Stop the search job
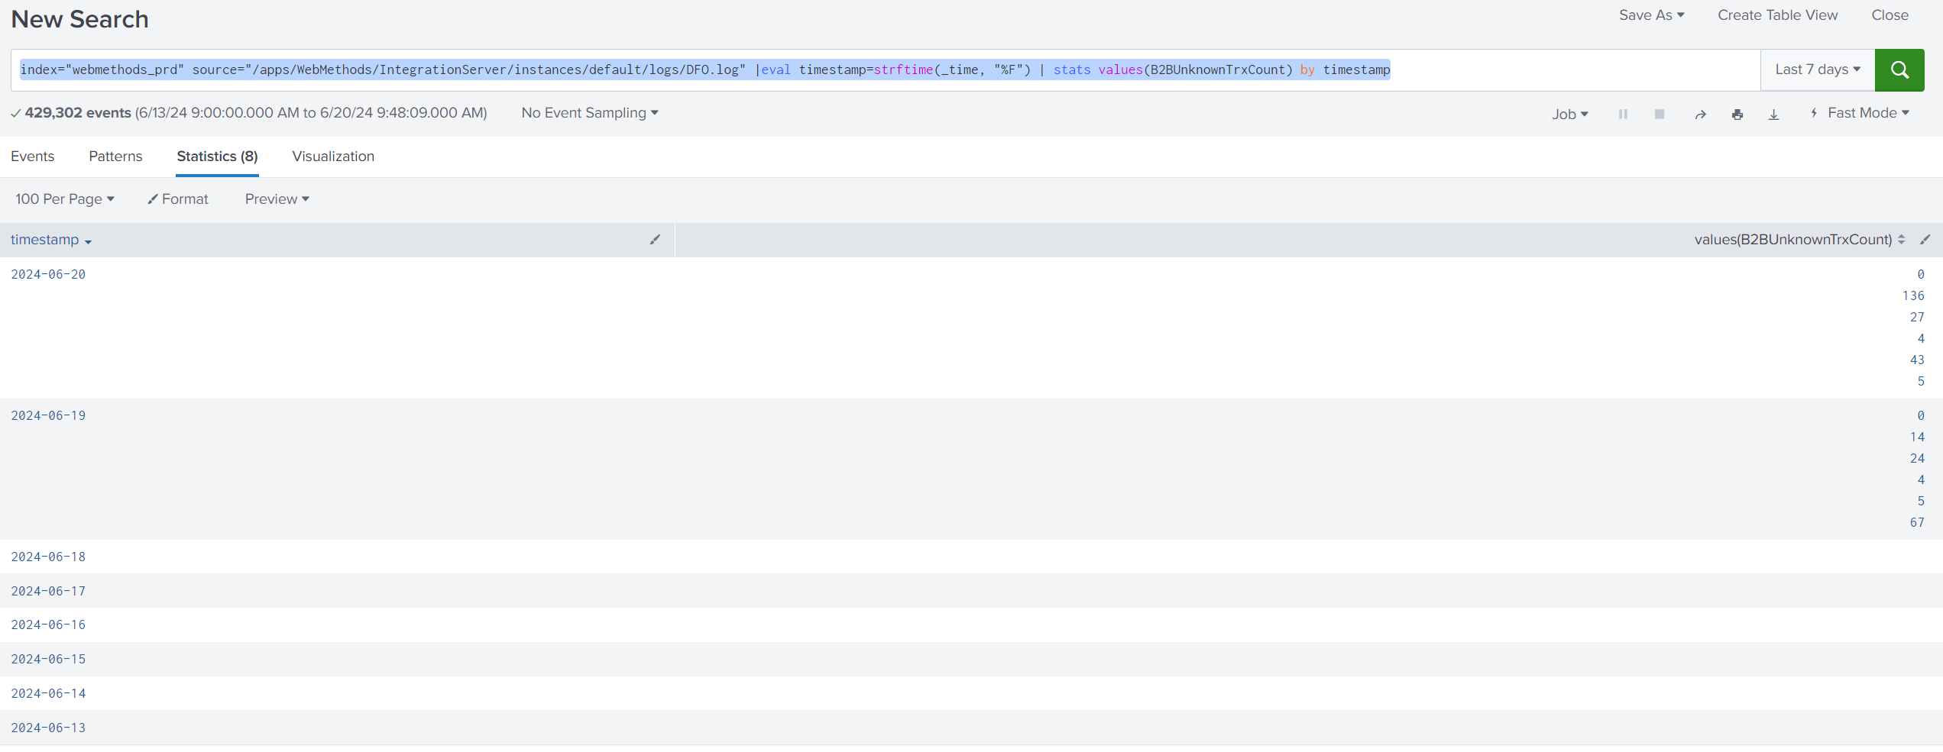This screenshot has width=1943, height=752. tap(1659, 113)
